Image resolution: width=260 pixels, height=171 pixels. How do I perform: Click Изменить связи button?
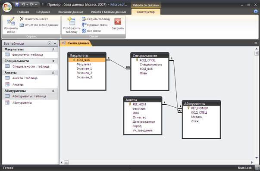(x=11, y=25)
